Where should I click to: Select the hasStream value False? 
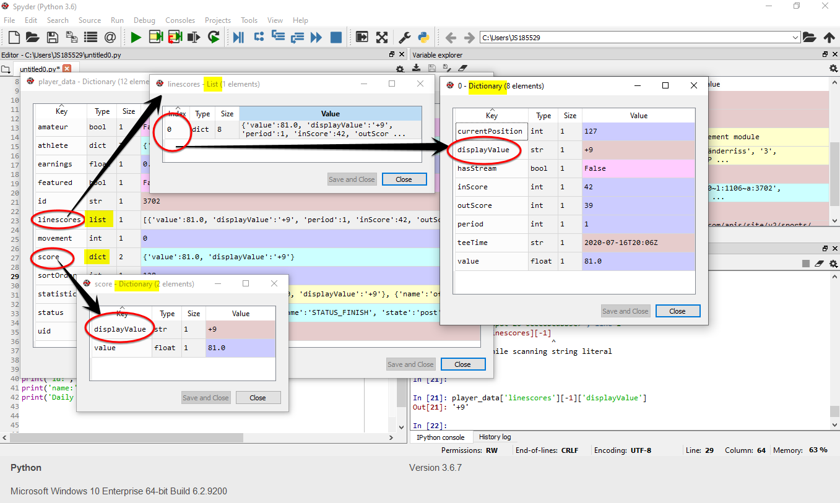coord(638,168)
